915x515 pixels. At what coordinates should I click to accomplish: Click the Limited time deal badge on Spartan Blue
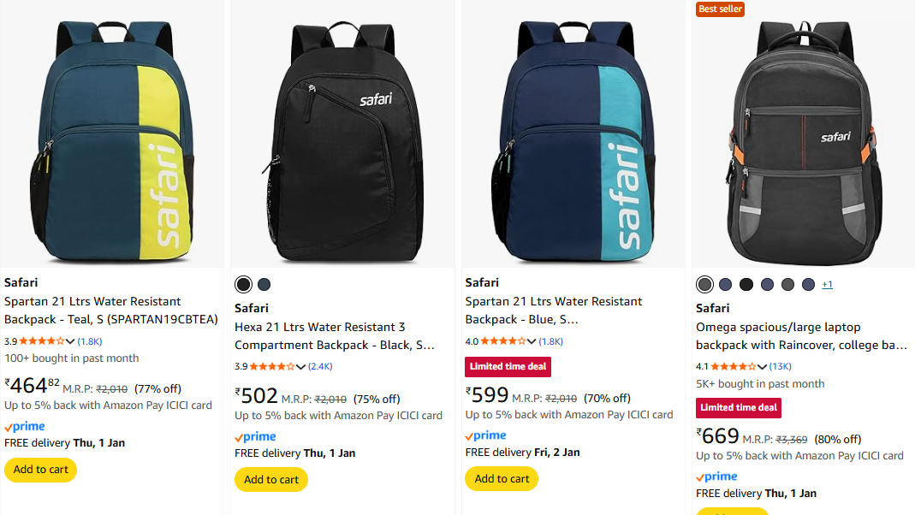pyautogui.click(x=508, y=367)
